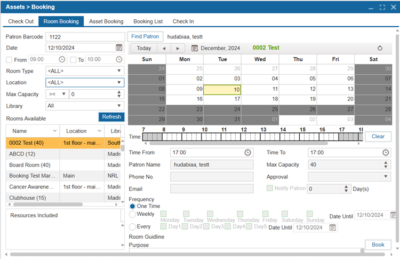Click the timeline horizontal scrollbar
The height and width of the screenshot is (259, 400).
[238, 143]
